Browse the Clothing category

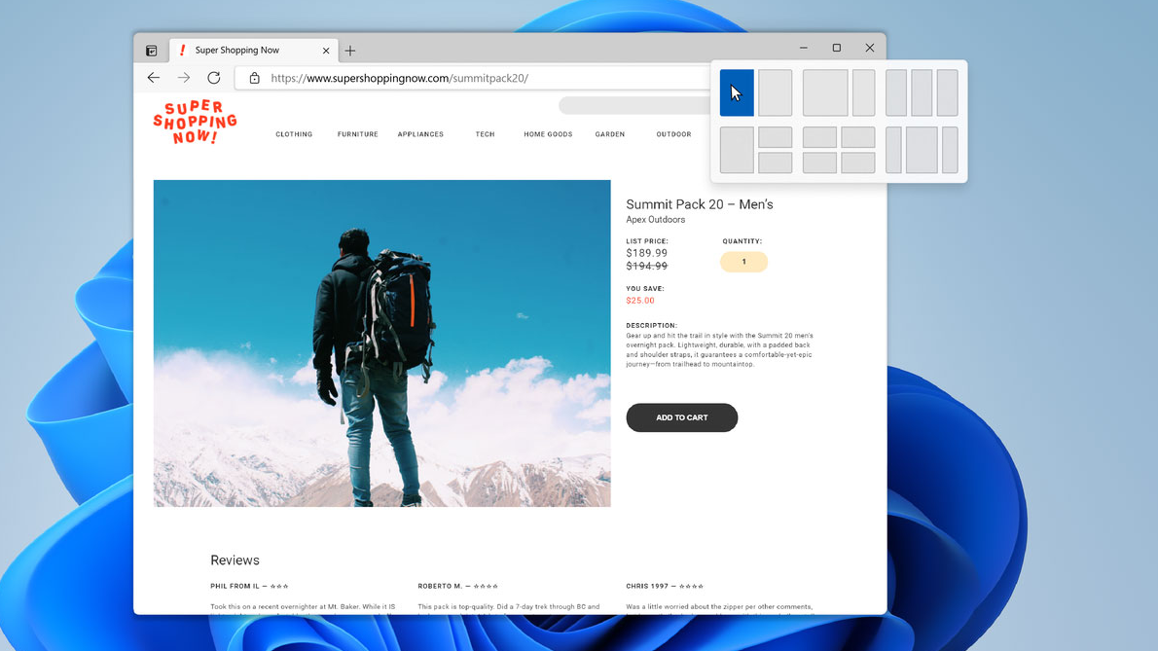[294, 134]
